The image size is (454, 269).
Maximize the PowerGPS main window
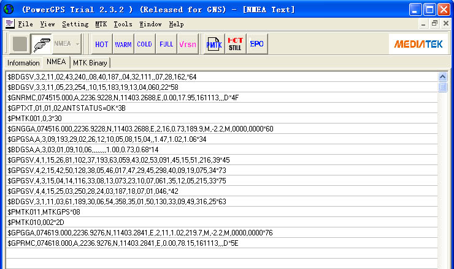coord(429,10)
